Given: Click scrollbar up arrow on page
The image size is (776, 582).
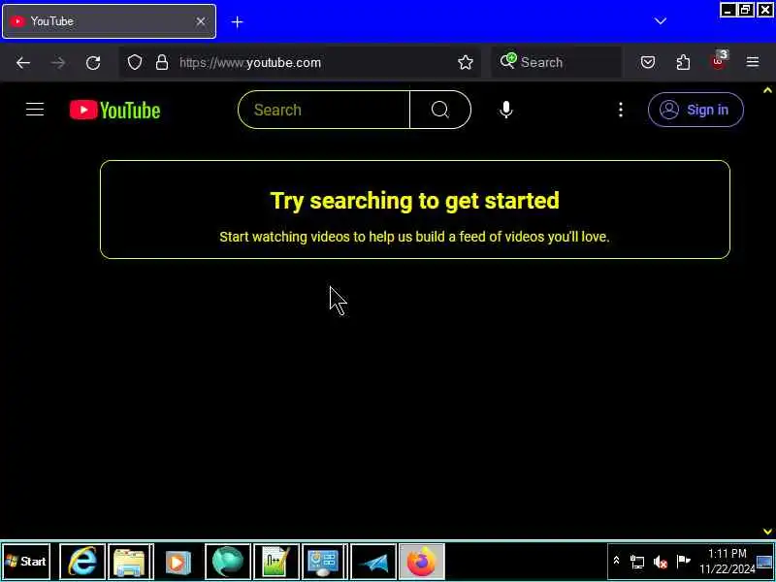Looking at the screenshot, I should 767,90.
